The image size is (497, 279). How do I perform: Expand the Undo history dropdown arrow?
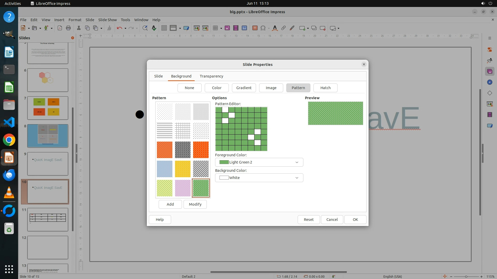point(125,28)
